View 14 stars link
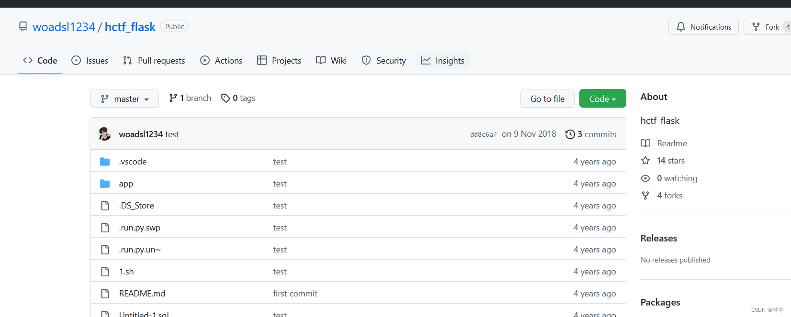The image size is (791, 317). 663,161
